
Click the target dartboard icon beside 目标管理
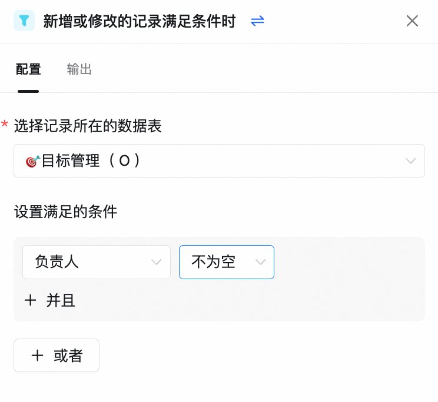coord(33,161)
